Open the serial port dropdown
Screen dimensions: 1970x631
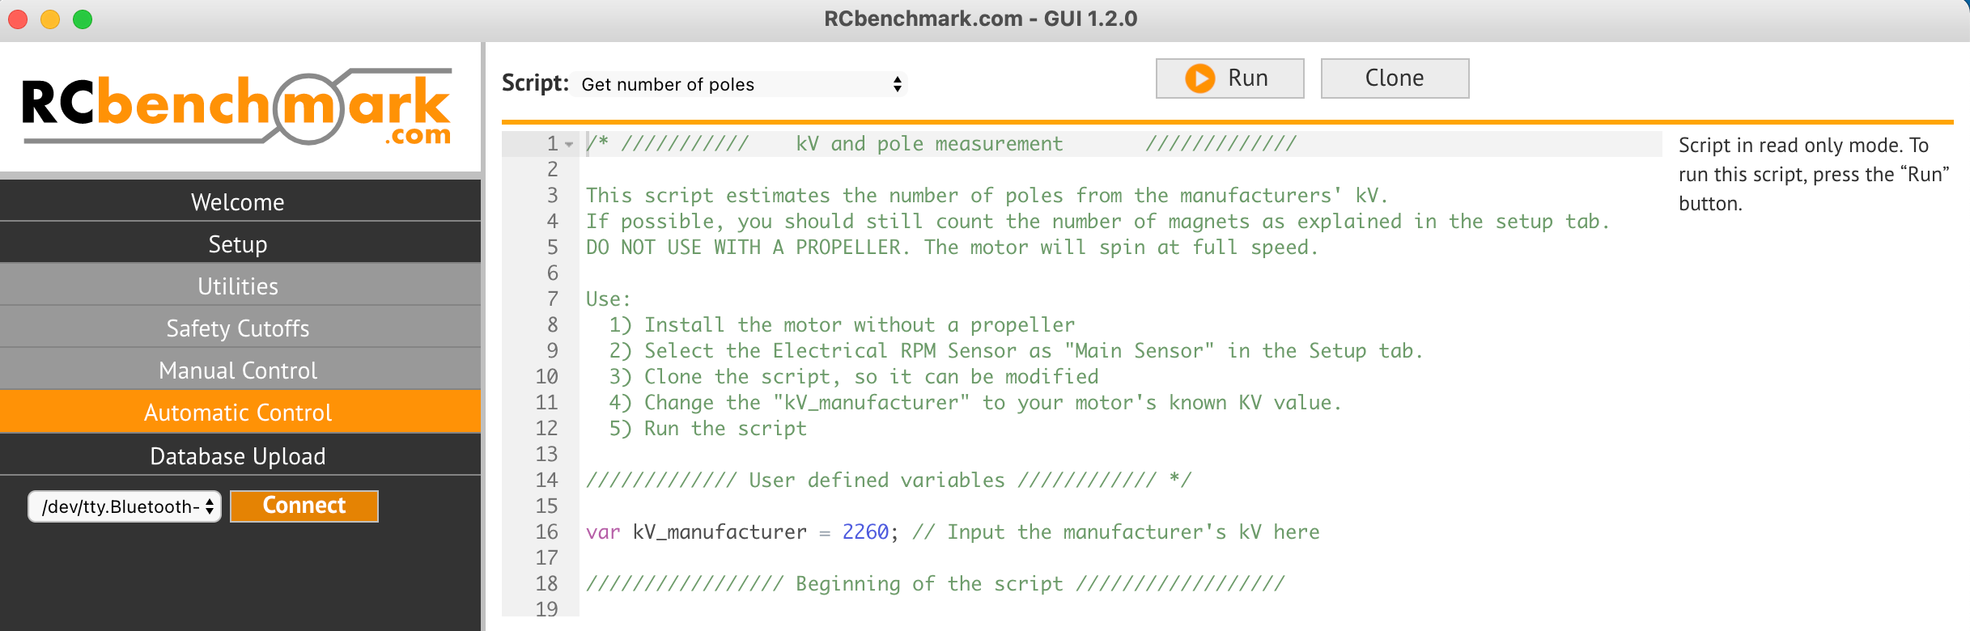coord(125,506)
